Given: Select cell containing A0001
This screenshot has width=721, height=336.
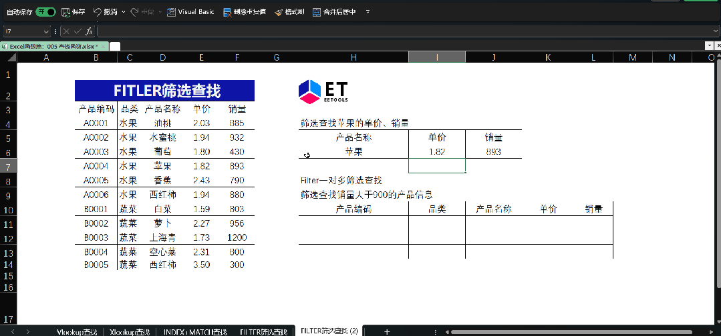Looking at the screenshot, I should click(x=96, y=123).
